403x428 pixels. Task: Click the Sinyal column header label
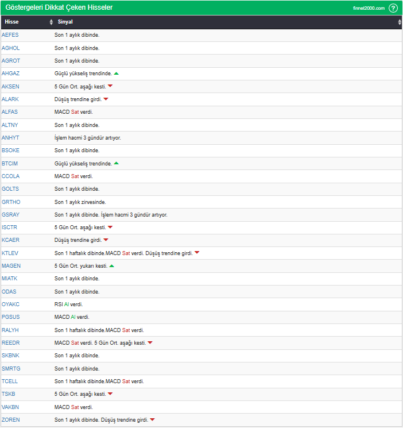point(64,22)
